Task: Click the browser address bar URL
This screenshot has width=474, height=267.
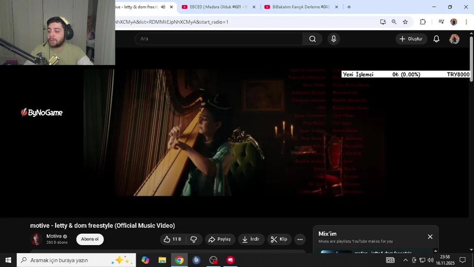Action: pos(172,22)
